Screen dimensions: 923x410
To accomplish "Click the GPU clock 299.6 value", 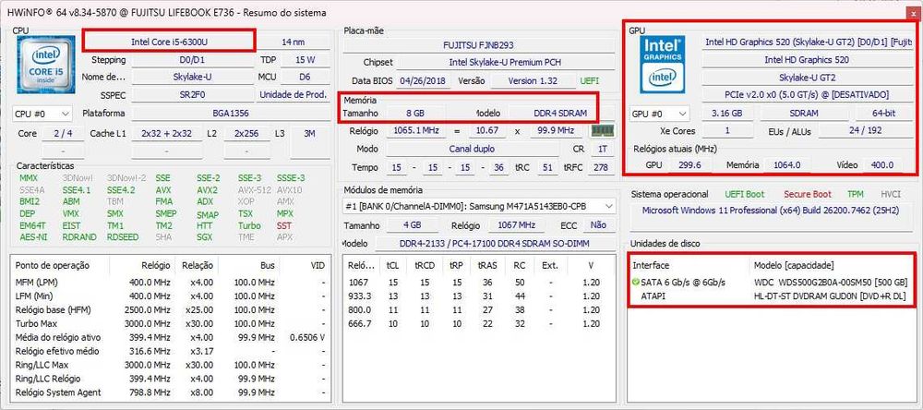I will tap(689, 165).
